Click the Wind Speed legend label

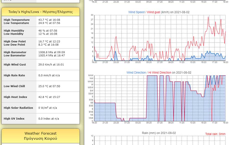(x=136, y=12)
